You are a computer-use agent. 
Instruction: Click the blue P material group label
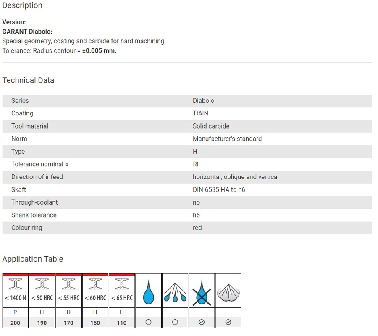click(x=15, y=312)
